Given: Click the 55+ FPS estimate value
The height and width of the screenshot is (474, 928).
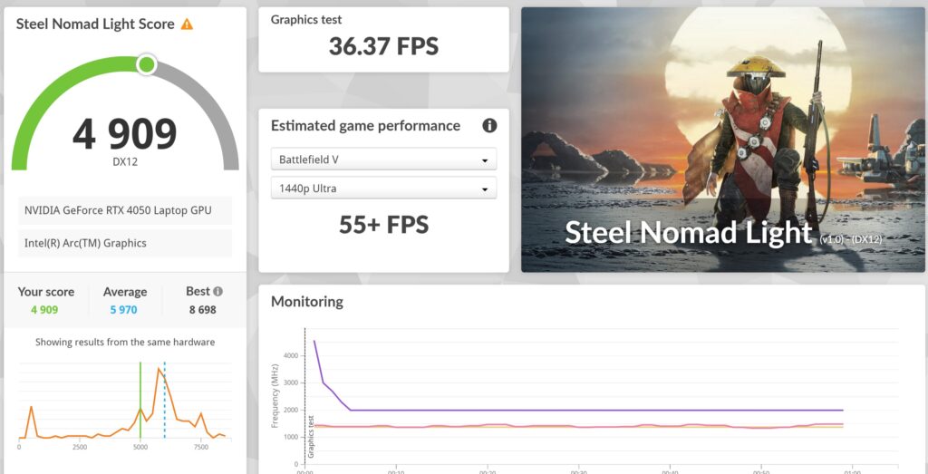Looking at the screenshot, I should click(x=383, y=225).
